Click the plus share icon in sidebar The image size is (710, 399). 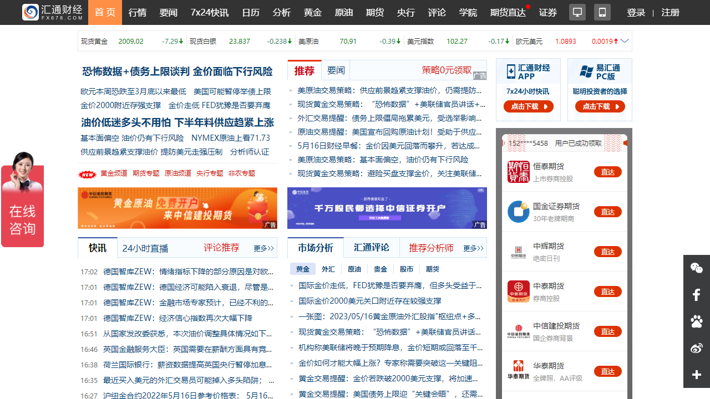pos(696,375)
